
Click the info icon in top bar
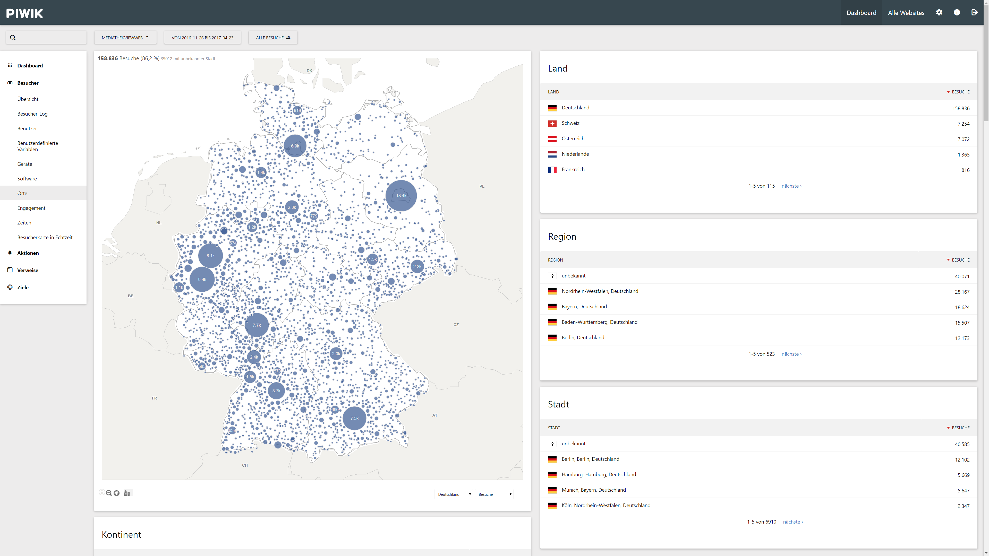point(957,13)
